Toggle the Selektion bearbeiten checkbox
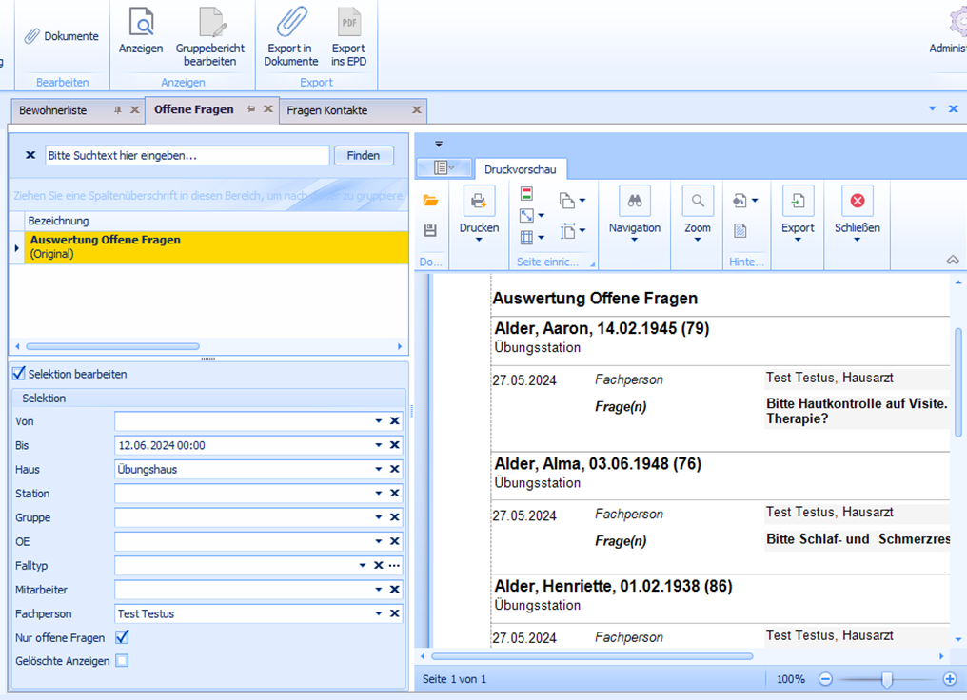 click(x=19, y=374)
